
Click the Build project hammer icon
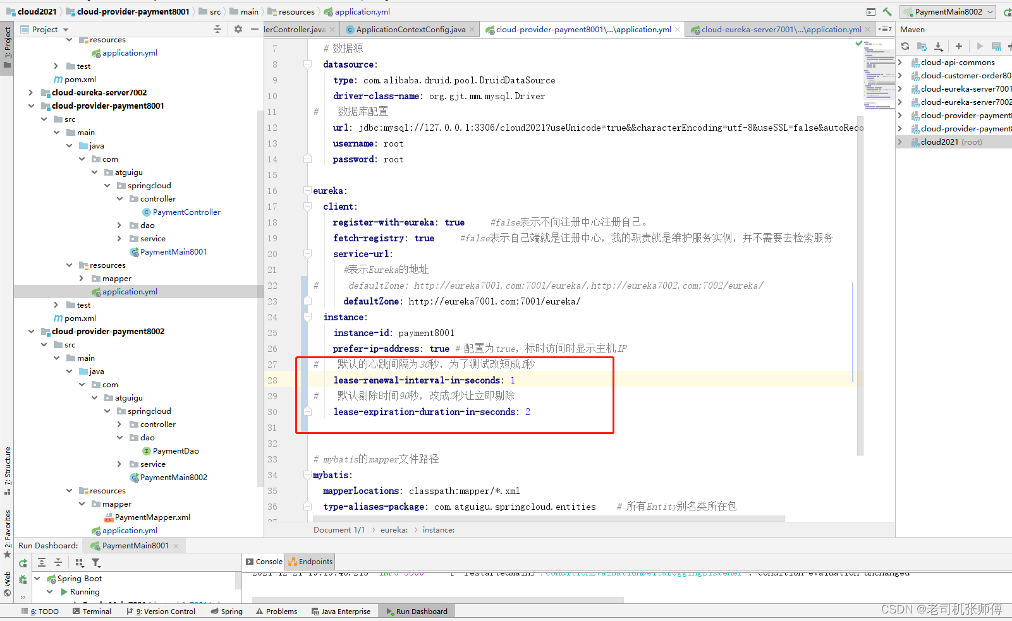887,11
